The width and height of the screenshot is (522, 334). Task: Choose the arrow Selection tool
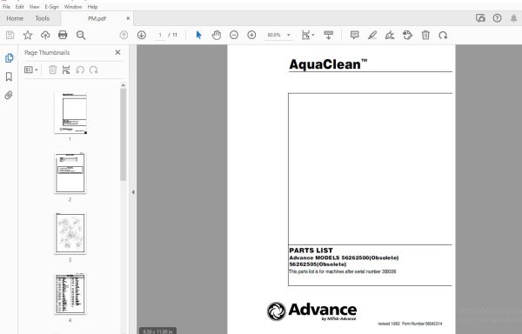pyautogui.click(x=198, y=35)
